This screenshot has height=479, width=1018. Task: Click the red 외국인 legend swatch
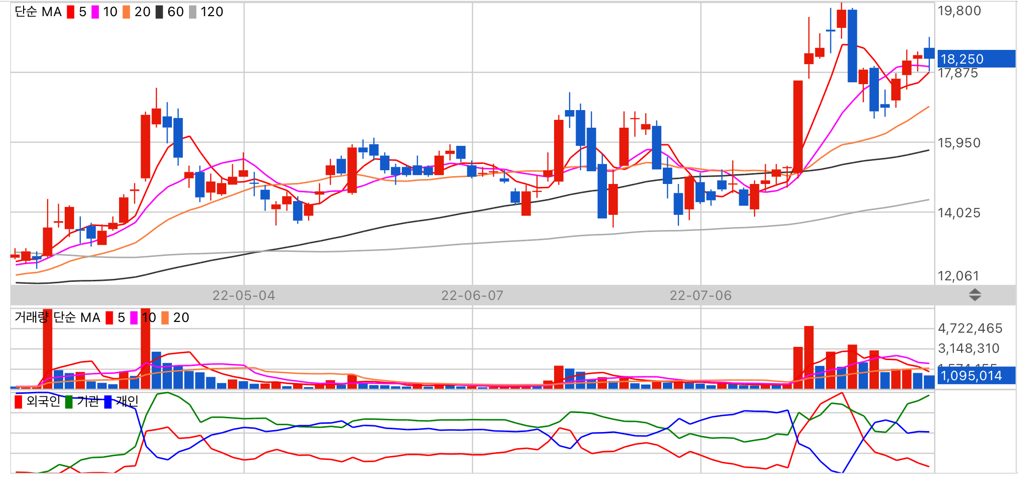pos(19,402)
